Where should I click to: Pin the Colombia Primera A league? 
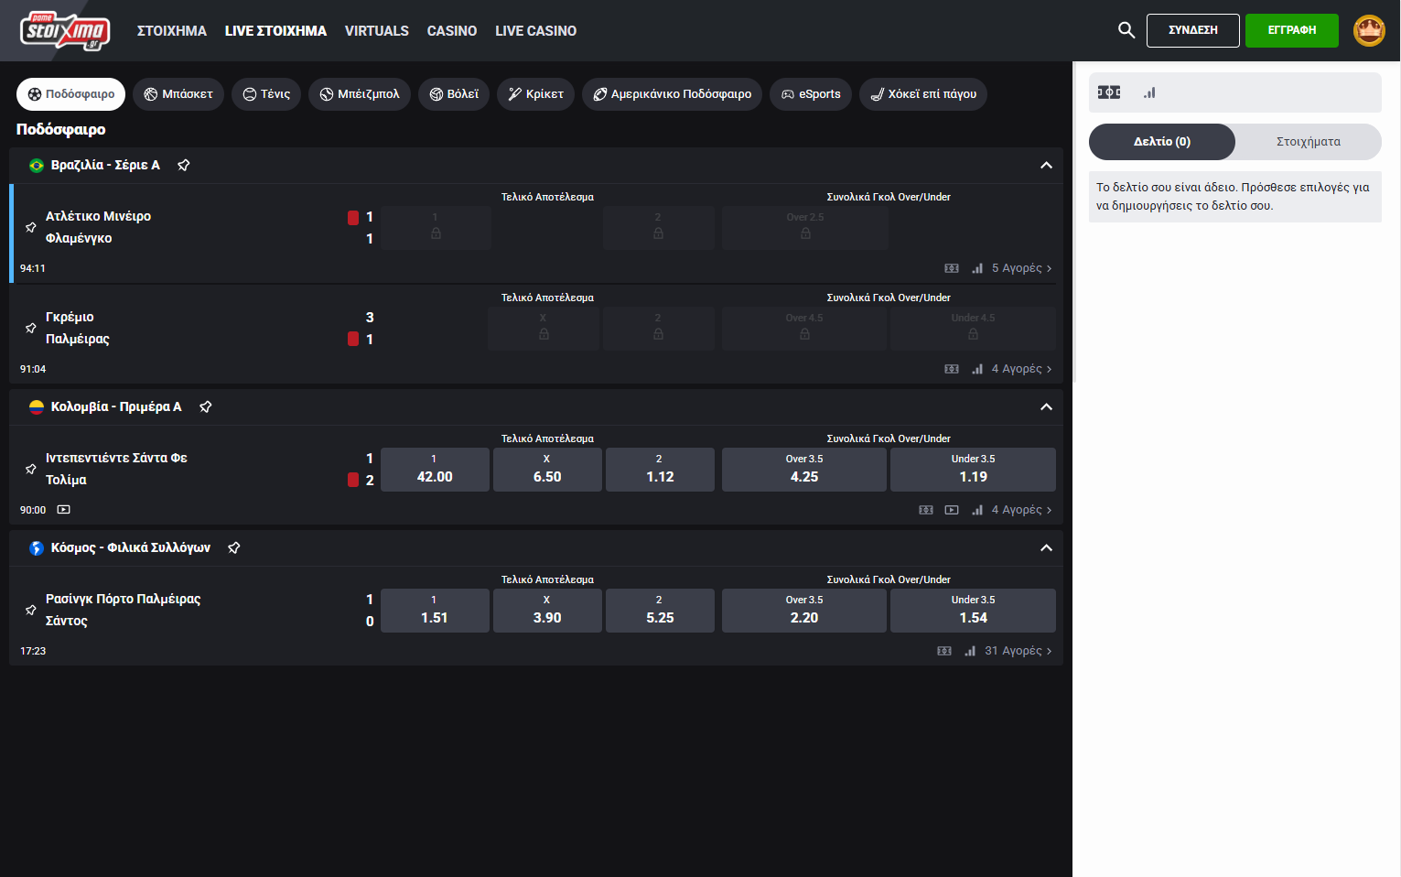(x=206, y=406)
